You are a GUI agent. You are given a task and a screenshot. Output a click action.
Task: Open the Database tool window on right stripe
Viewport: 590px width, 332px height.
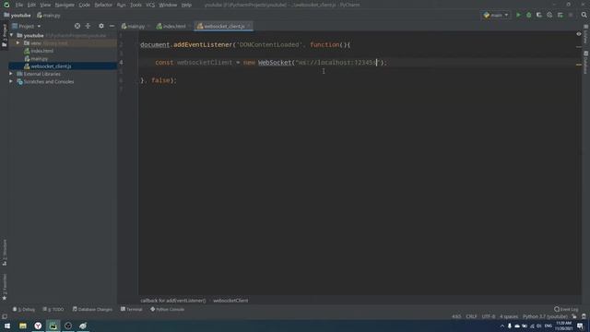[x=586, y=63]
